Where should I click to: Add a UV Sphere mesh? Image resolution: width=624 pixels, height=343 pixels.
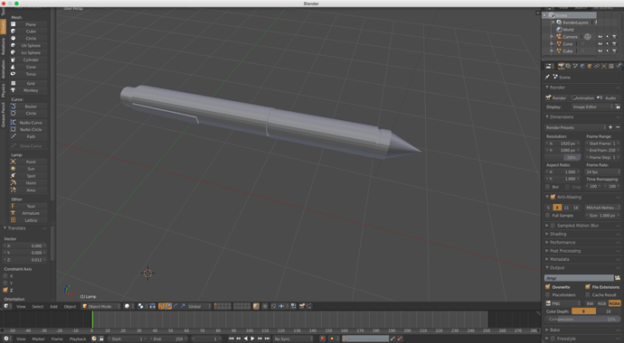pyautogui.click(x=28, y=46)
